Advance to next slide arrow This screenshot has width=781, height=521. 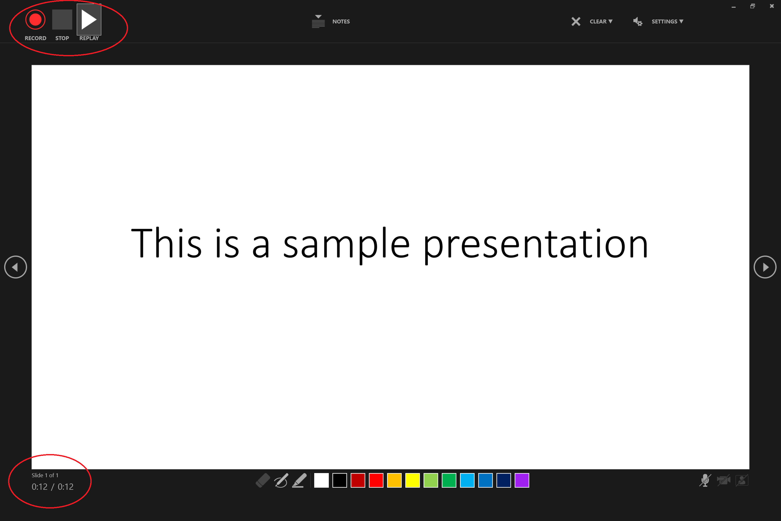click(765, 267)
